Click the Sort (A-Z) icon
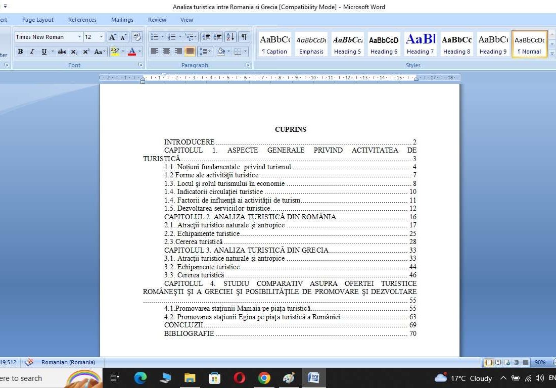The height and width of the screenshot is (388, 556). click(230, 37)
